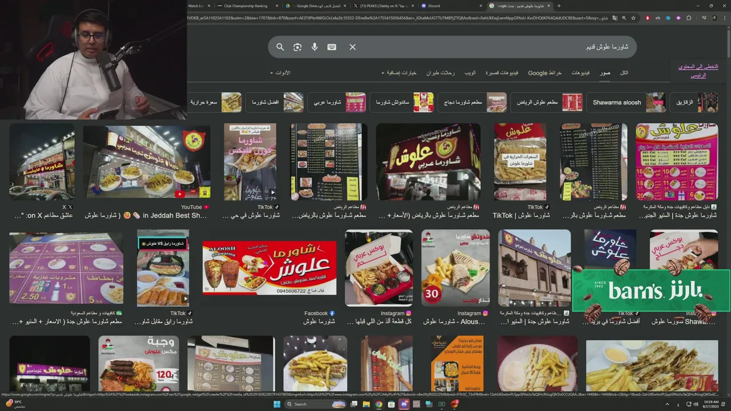Click the search box containing شاورما علوش قديم
The width and height of the screenshot is (731, 411).
click(x=452, y=47)
